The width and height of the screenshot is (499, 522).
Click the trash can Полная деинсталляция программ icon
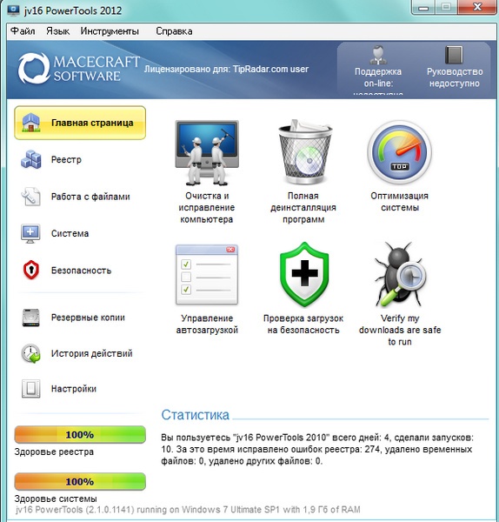tap(305, 151)
